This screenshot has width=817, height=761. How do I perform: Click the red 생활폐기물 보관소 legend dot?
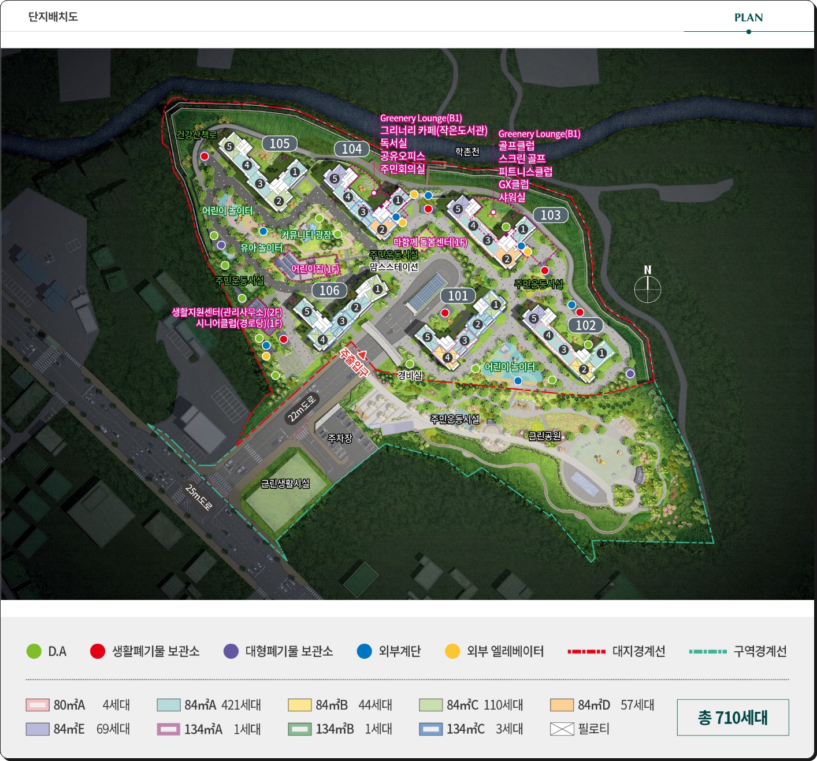[98, 651]
